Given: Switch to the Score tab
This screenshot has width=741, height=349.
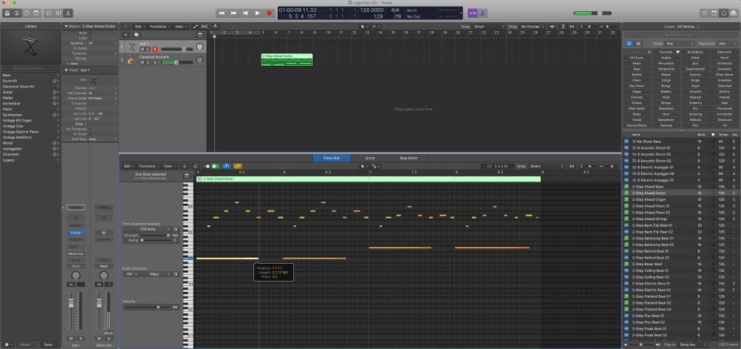Looking at the screenshot, I should pos(370,158).
